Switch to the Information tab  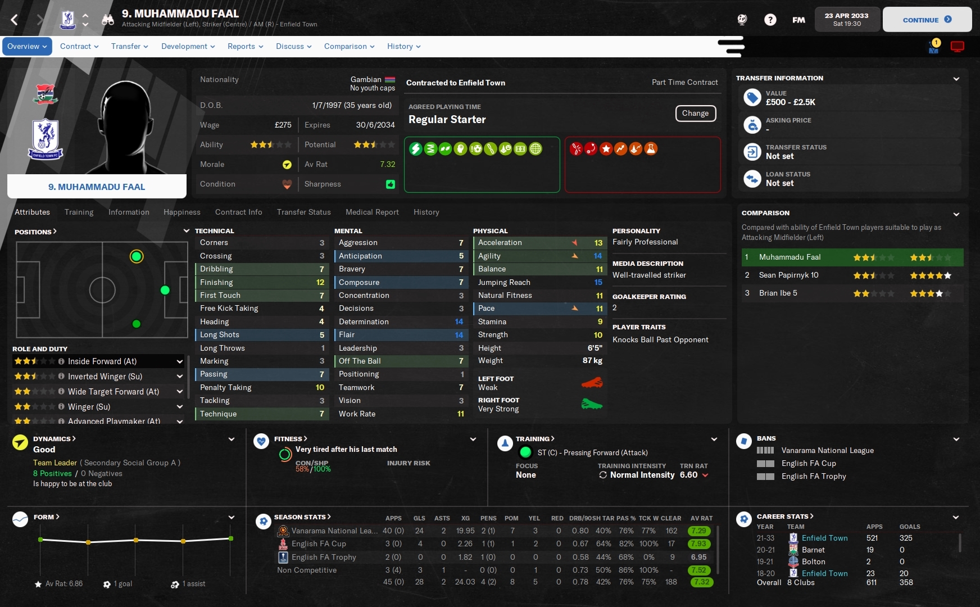coord(129,212)
